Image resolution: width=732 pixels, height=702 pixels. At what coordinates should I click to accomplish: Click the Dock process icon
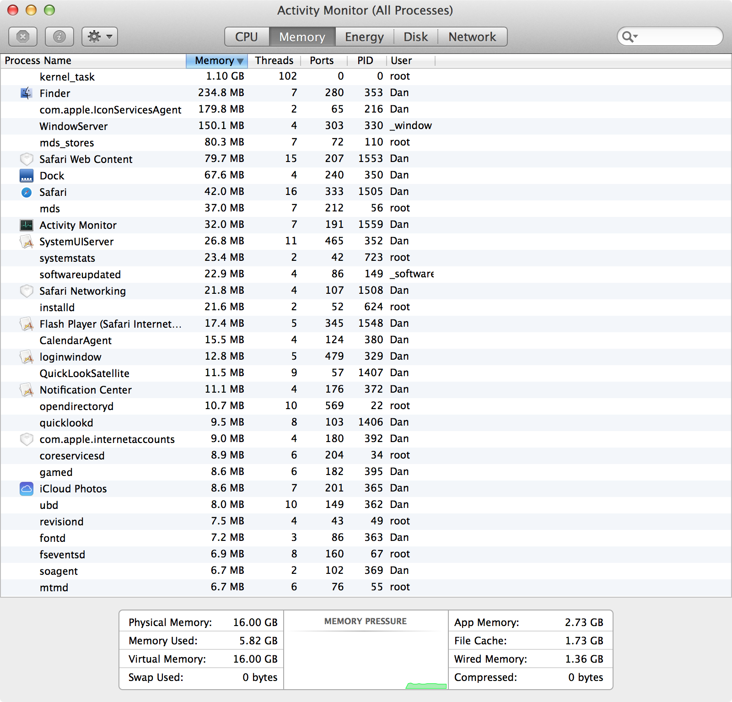[27, 176]
